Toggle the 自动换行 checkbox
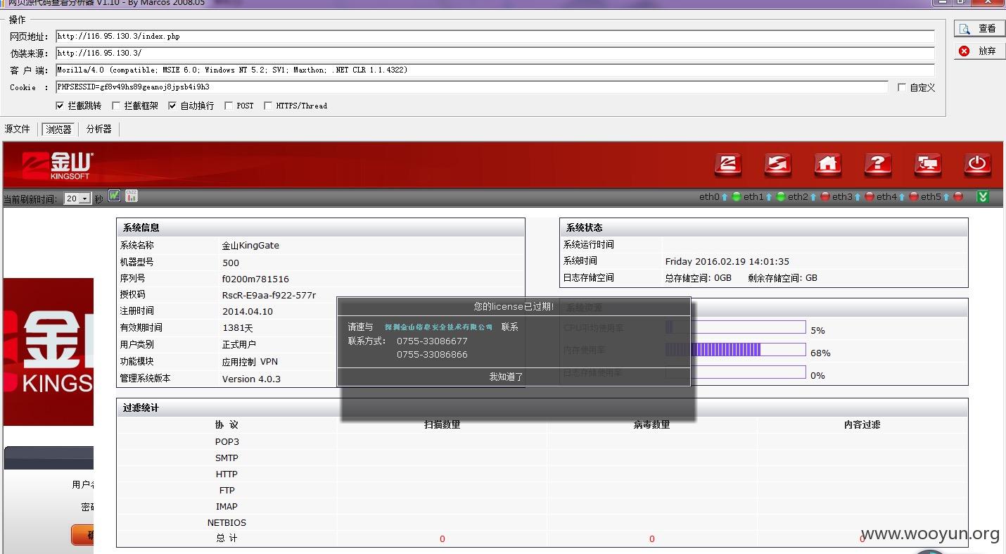 click(172, 106)
